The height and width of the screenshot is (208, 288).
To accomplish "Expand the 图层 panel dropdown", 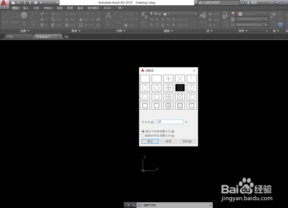I will (168, 31).
